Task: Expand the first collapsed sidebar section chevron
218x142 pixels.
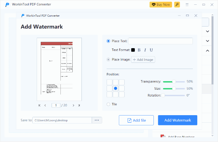Action: coord(207,31)
